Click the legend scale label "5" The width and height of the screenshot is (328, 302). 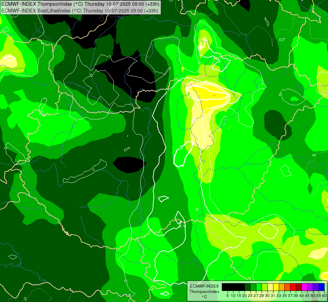tap(227, 296)
